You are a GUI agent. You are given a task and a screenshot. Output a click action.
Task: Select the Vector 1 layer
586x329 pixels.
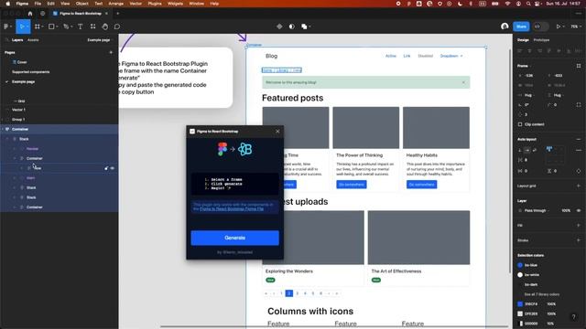[x=18, y=110]
